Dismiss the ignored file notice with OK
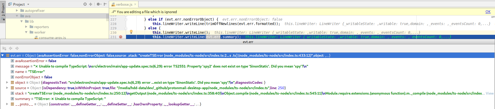Viewport: 495px width, 109px height. coord(488,12)
